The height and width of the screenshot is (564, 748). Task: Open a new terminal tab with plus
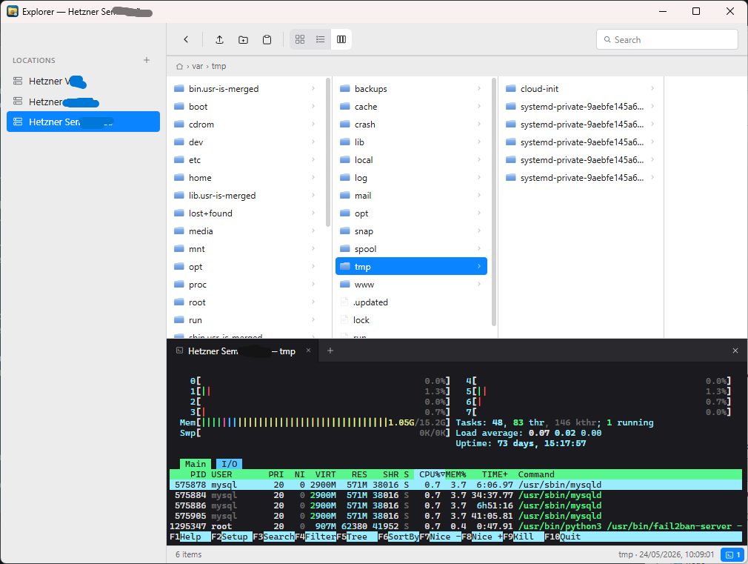pyautogui.click(x=330, y=351)
